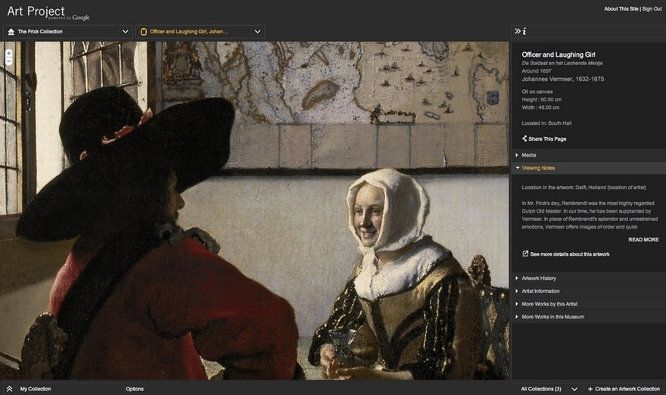Click the About This Site link
666x395 pixels.
[x=621, y=9]
